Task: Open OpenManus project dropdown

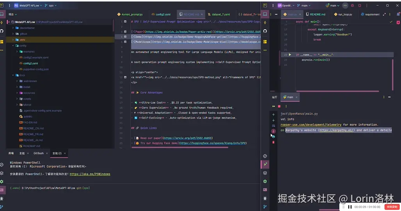Action: 286,5
